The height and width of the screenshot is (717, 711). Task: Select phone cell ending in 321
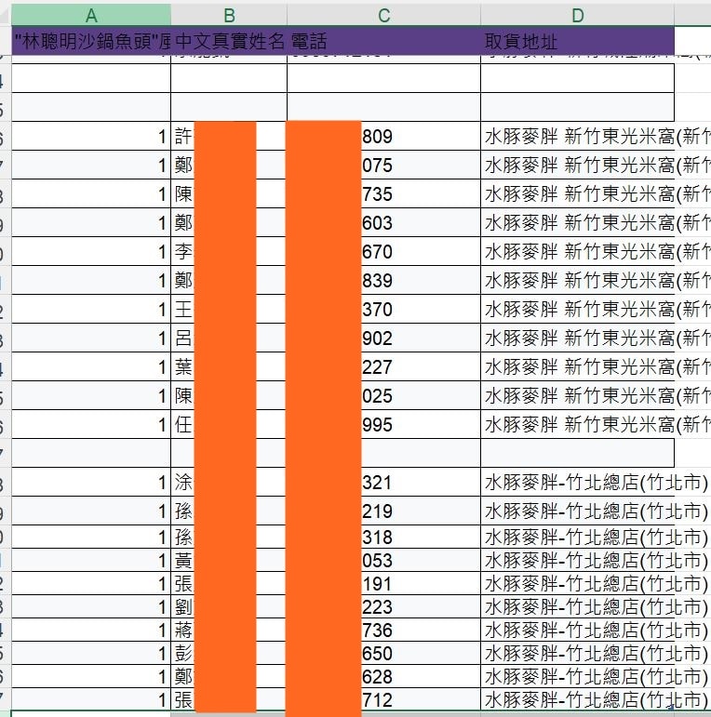383,482
